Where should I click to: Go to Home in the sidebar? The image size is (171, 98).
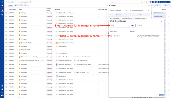2,6
